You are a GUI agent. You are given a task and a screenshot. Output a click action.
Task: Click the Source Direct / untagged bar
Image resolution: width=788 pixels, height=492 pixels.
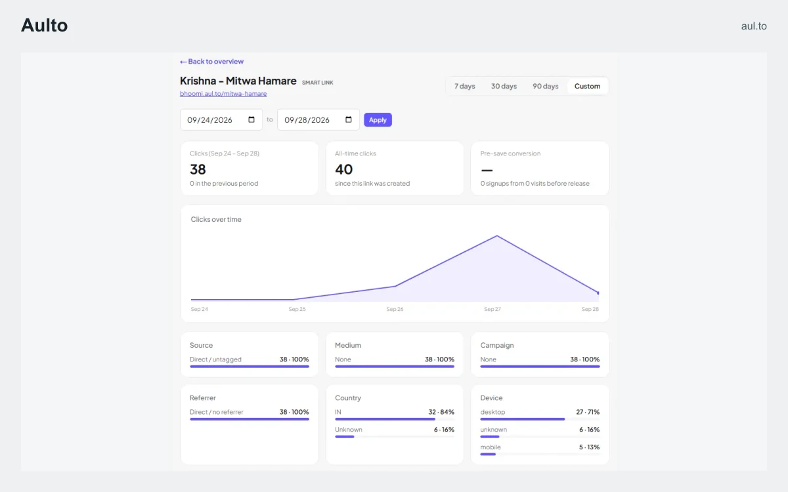click(250, 366)
